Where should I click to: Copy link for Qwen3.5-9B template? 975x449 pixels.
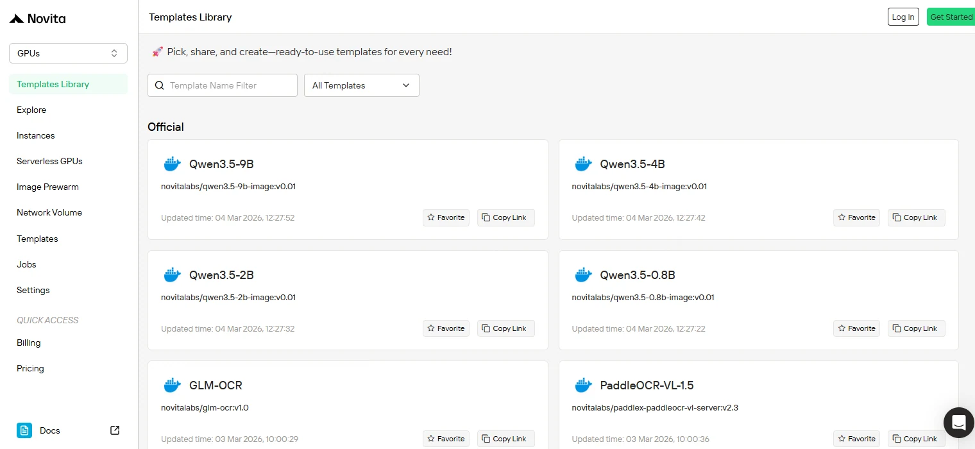[x=505, y=217]
